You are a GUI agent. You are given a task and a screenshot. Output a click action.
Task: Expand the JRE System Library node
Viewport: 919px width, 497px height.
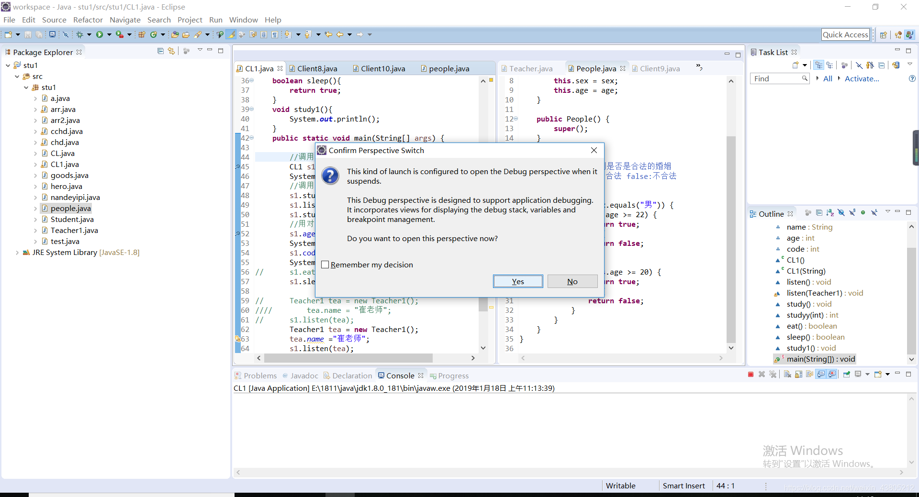point(17,252)
